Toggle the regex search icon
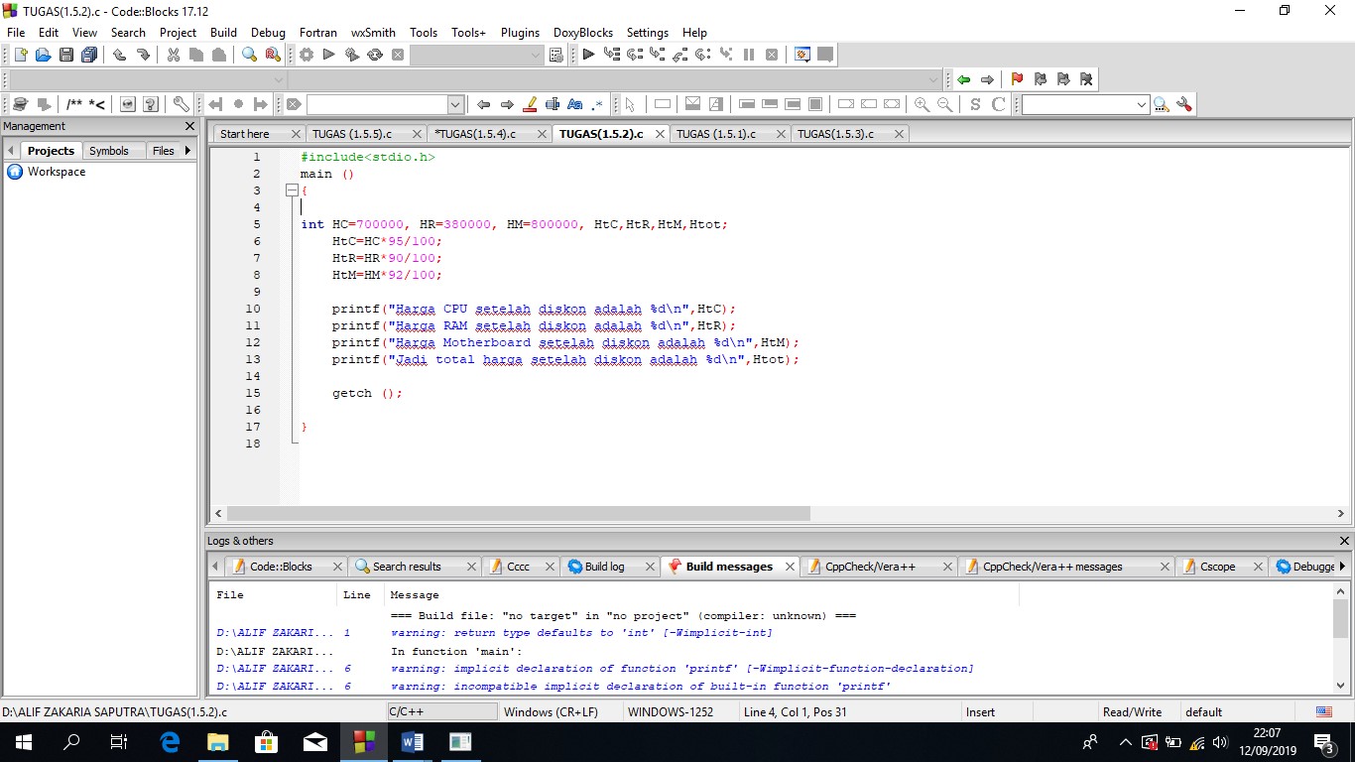The image size is (1355, 762). coord(597,104)
